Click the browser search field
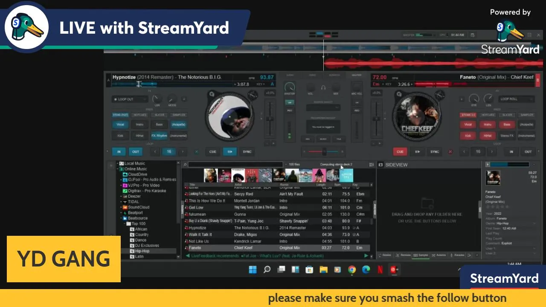This screenshot has height=307, width=546. click(x=235, y=164)
